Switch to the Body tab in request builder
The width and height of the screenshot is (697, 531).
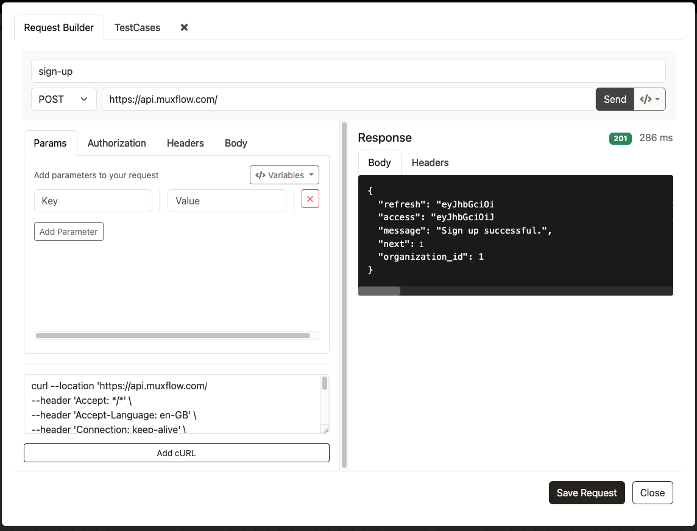pyautogui.click(x=236, y=143)
